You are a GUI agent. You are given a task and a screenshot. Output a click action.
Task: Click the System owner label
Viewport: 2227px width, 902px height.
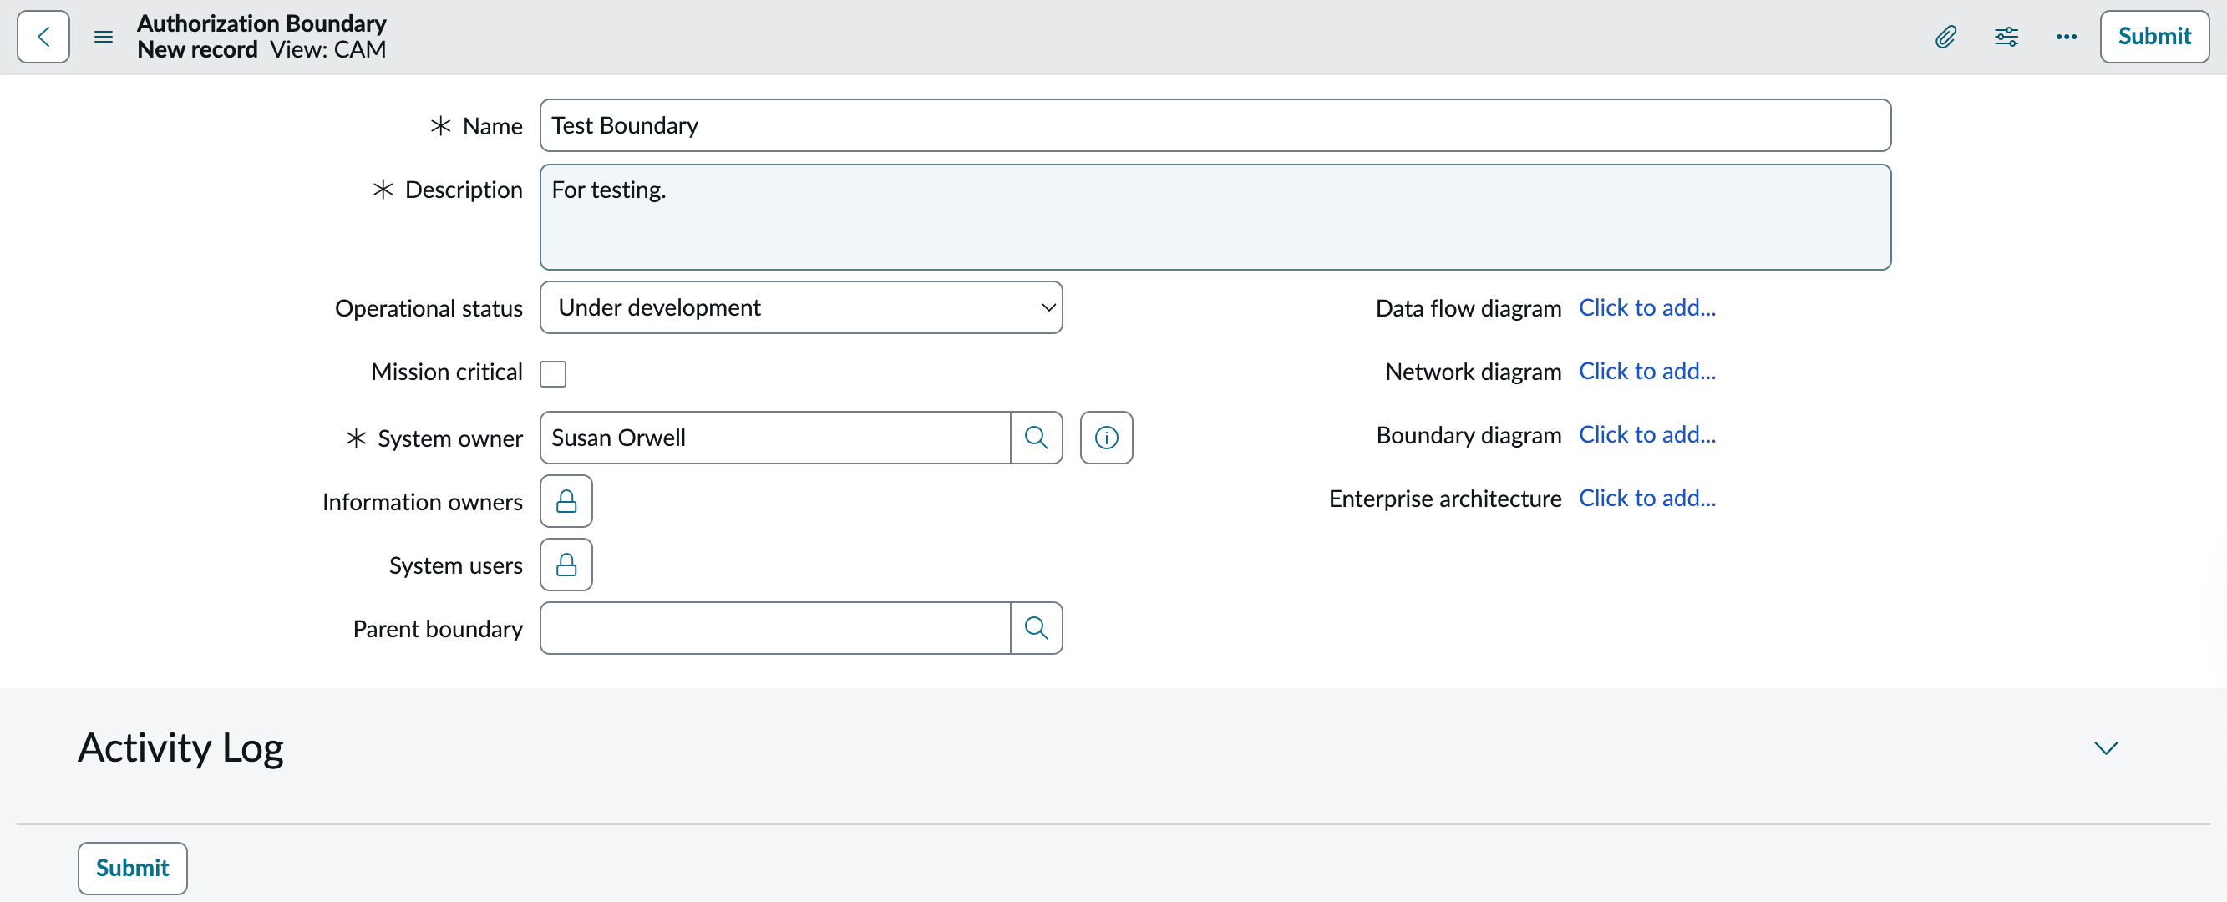click(449, 439)
